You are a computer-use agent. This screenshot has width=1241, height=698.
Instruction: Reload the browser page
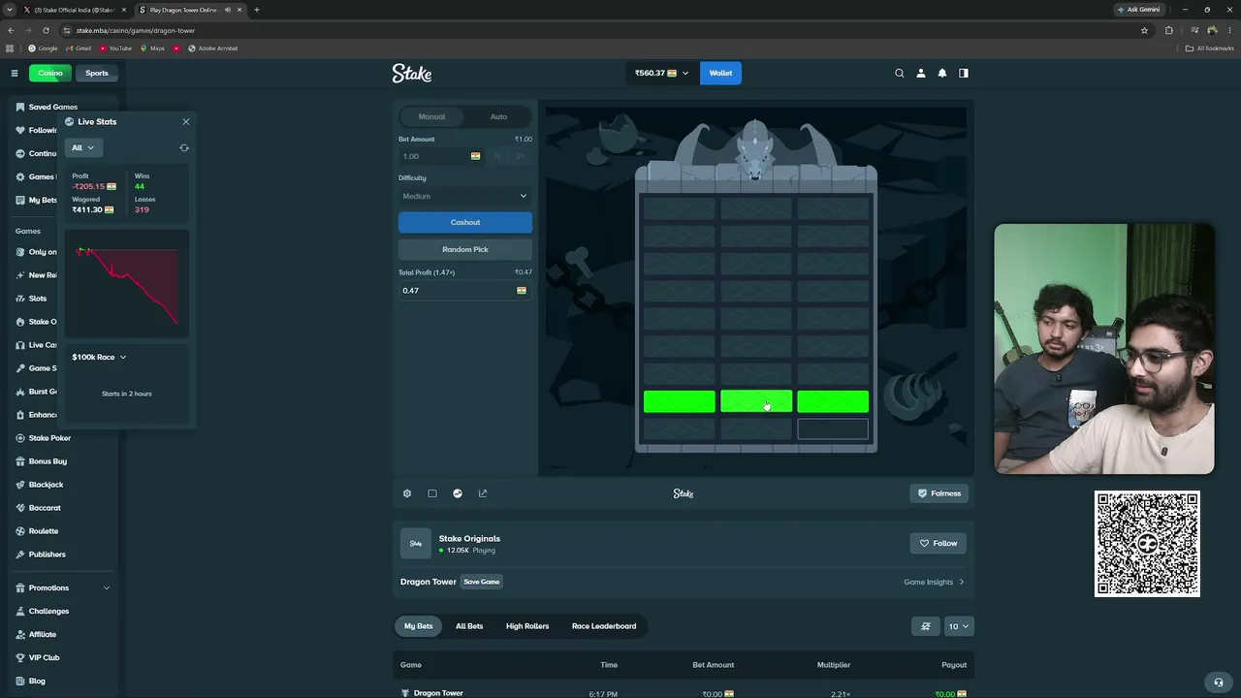pos(46,30)
